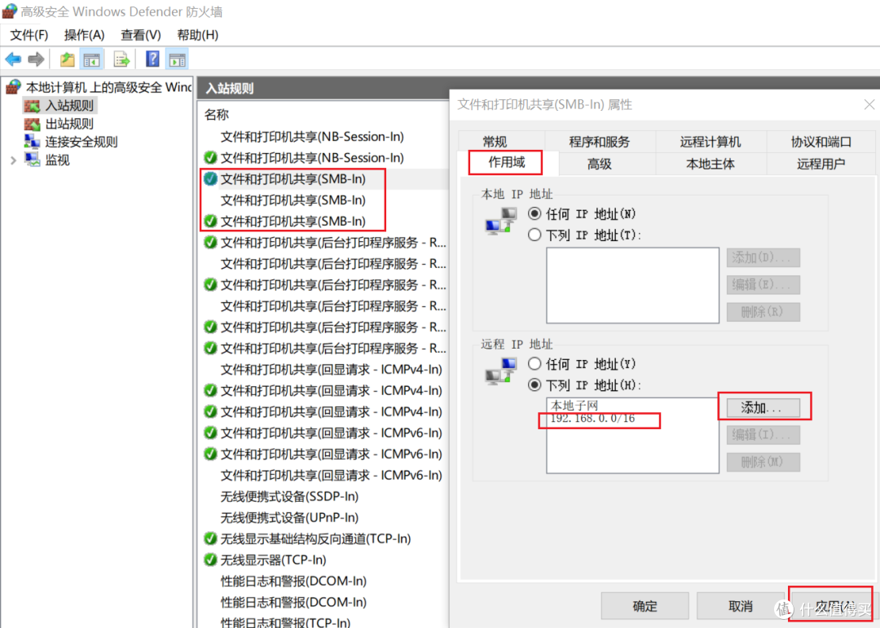Open the 文件(F) menu
The image size is (880, 628).
point(29,35)
